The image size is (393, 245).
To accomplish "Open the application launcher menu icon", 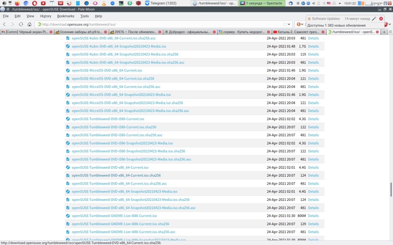I will point(4,3).
